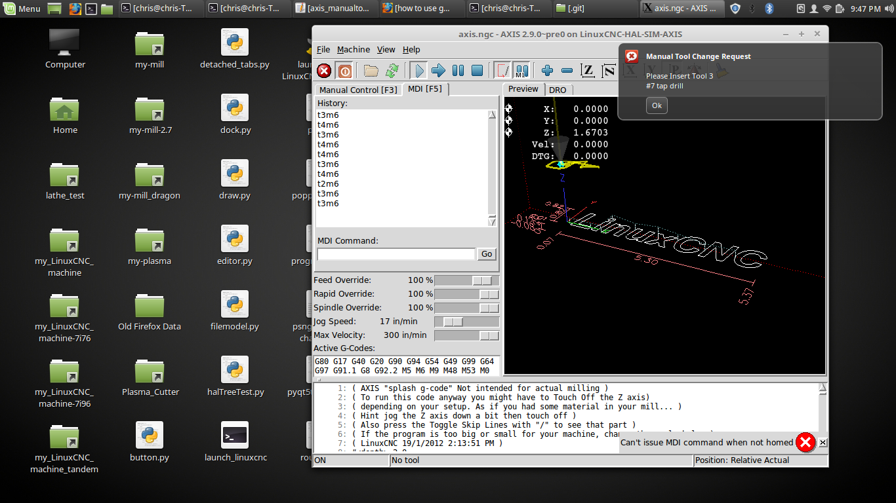The height and width of the screenshot is (503, 896).
Task: Switch to the Manual Control [F3] tab
Action: (x=358, y=90)
